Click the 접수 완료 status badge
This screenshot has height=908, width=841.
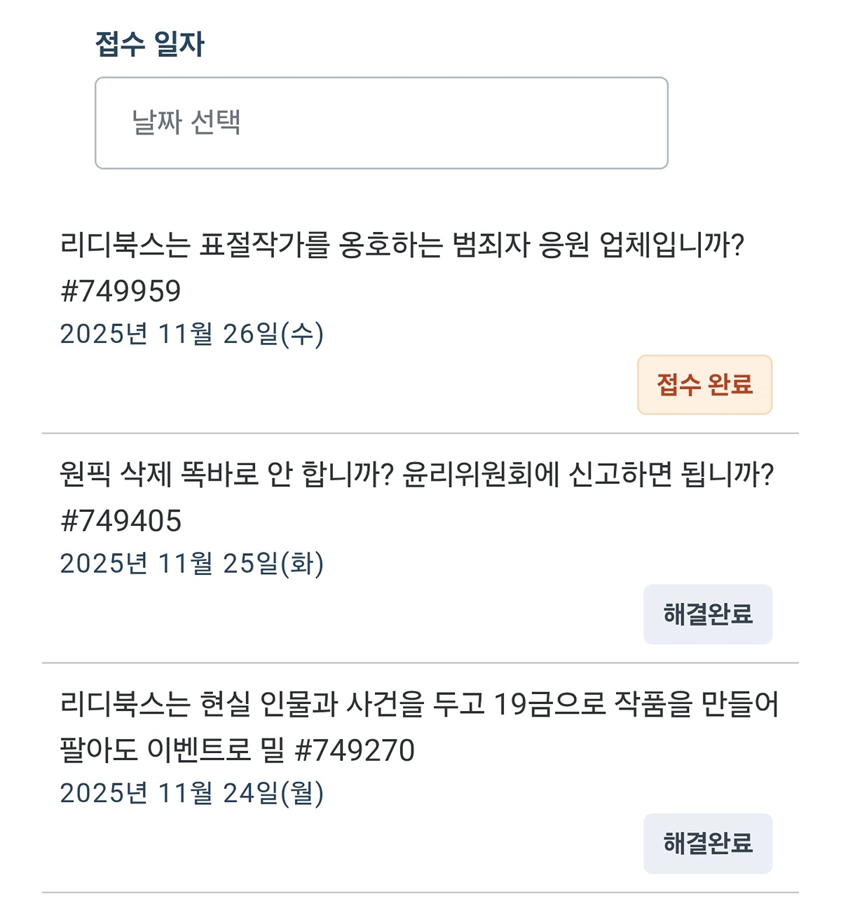click(x=704, y=385)
